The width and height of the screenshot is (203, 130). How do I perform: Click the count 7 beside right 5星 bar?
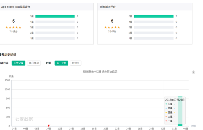tap(176, 16)
